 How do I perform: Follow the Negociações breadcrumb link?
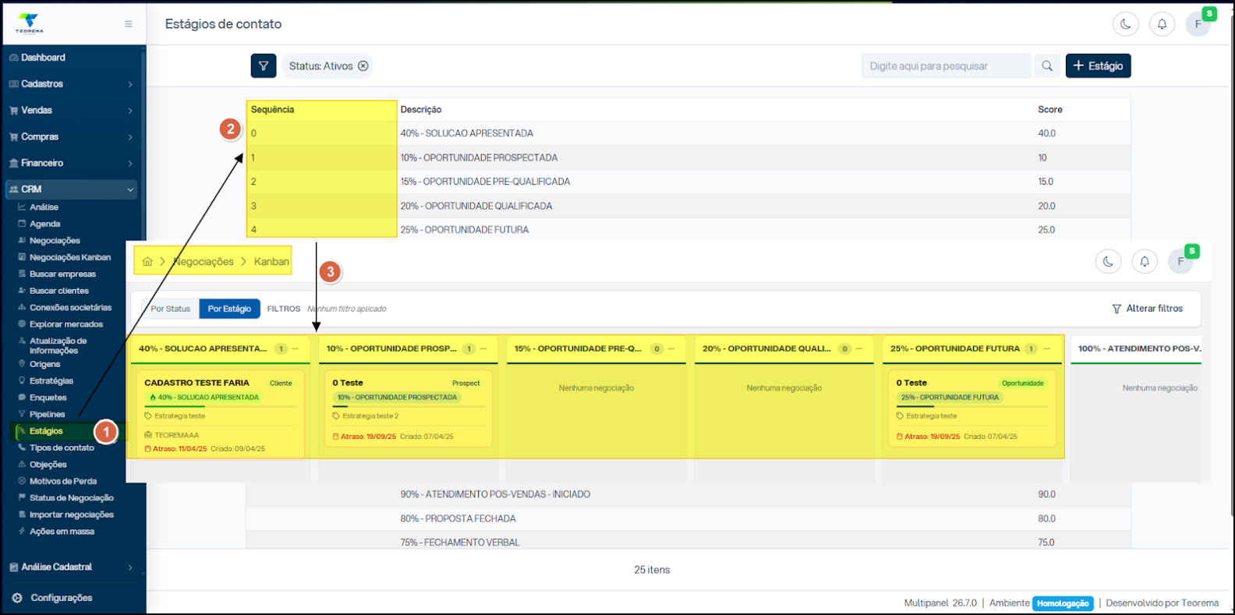coord(203,262)
